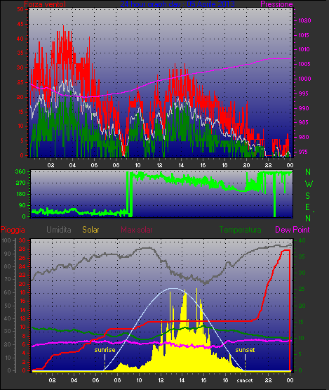Click the W compass direction label
The image size is (329, 390).
(x=309, y=184)
